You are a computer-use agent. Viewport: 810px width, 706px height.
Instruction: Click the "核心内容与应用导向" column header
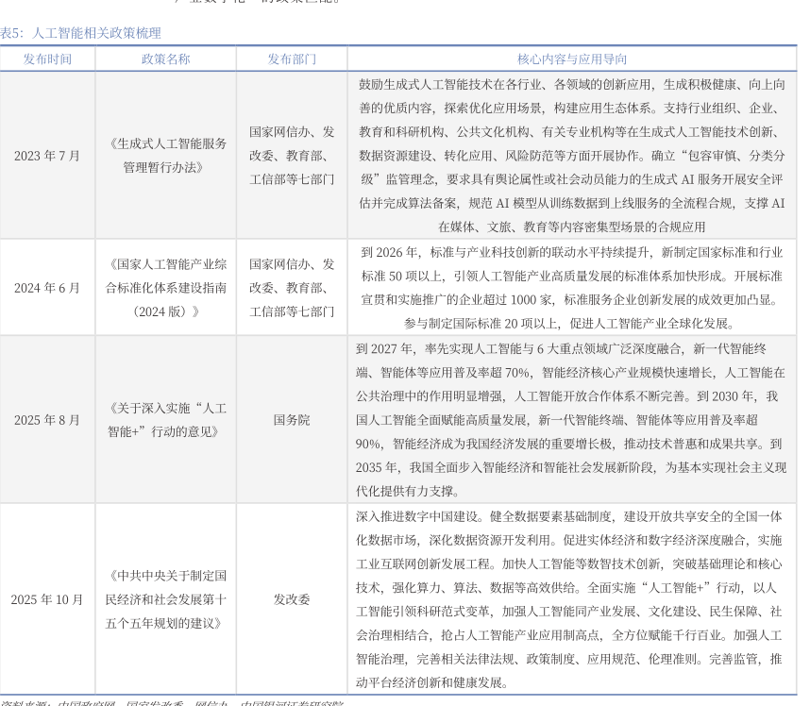click(x=571, y=59)
